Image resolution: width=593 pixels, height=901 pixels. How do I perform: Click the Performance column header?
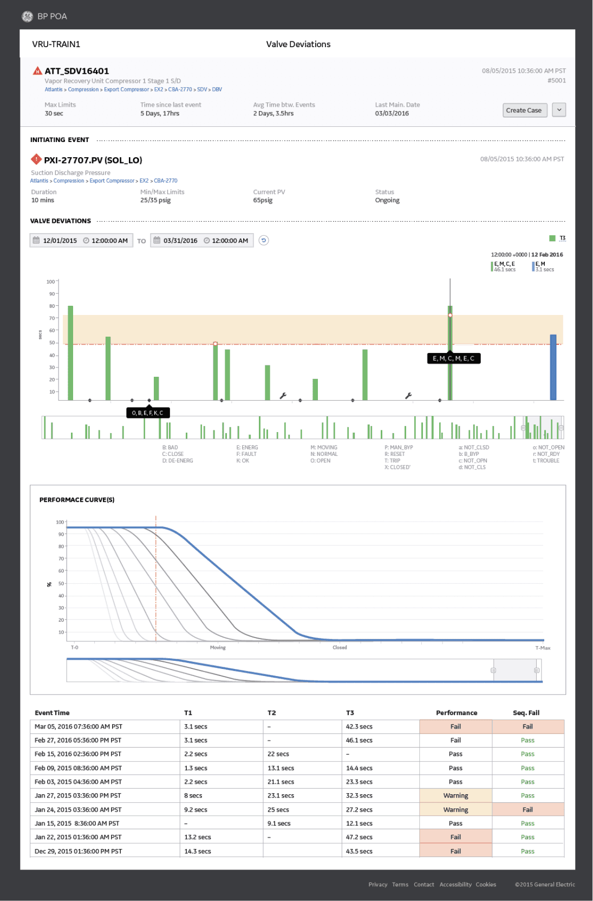(x=457, y=713)
